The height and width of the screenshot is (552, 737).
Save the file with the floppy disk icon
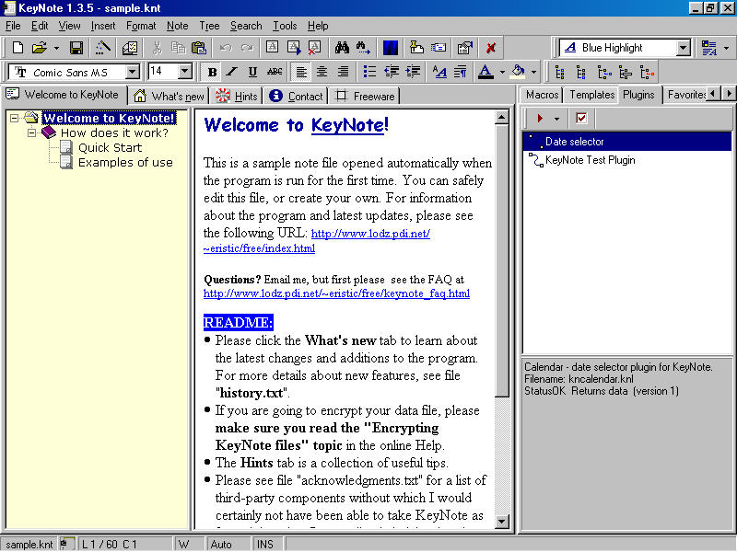(76, 48)
